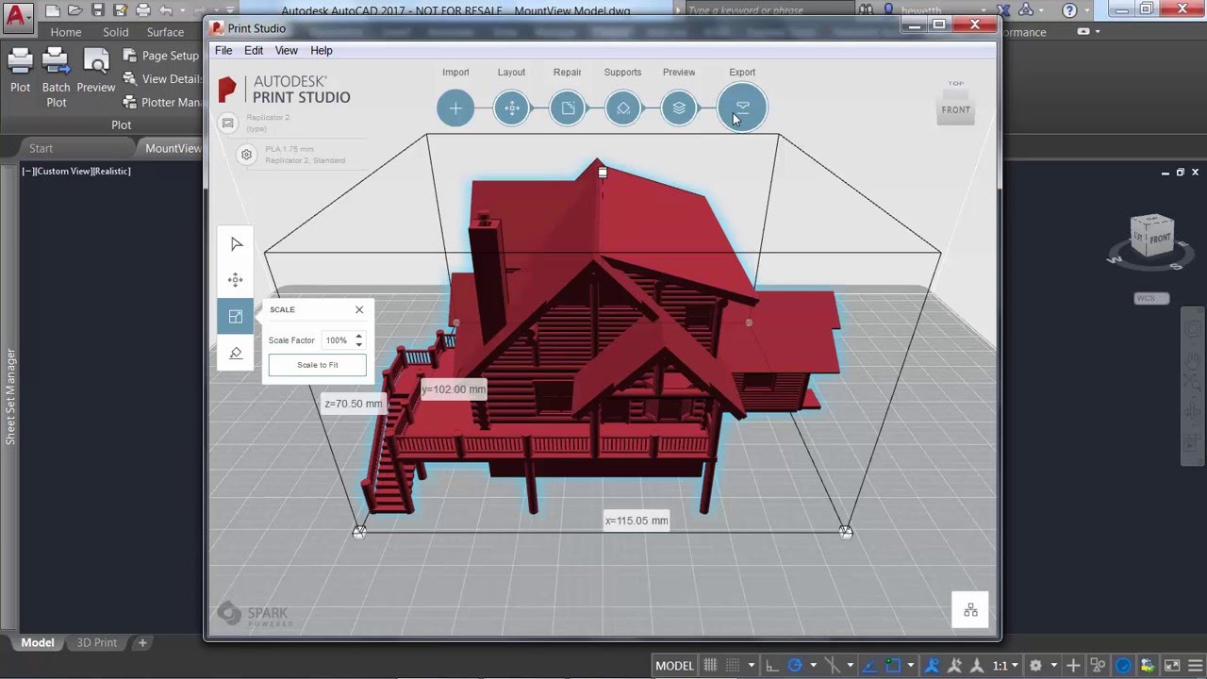
Task: Open the View menu in Print Studio
Action: pyautogui.click(x=287, y=50)
